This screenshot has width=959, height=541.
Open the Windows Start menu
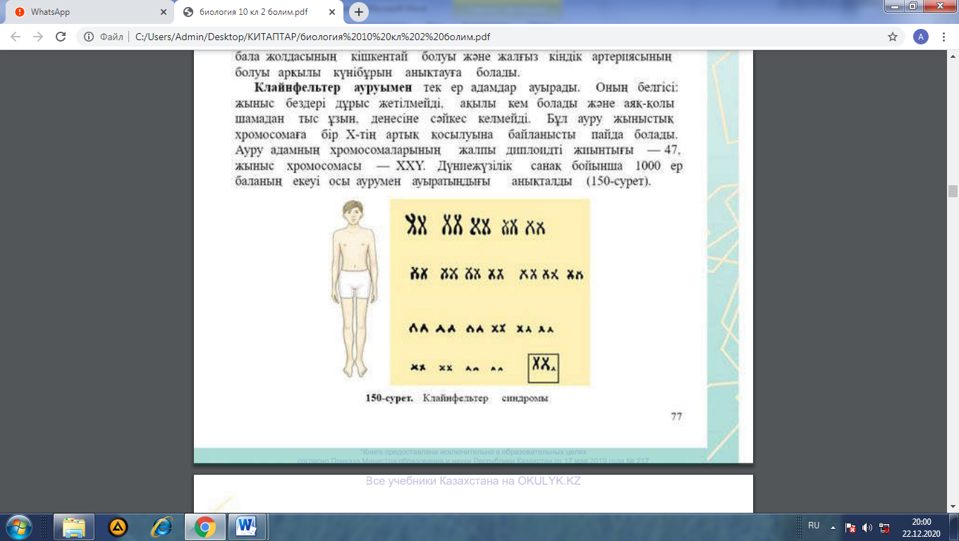[18, 527]
